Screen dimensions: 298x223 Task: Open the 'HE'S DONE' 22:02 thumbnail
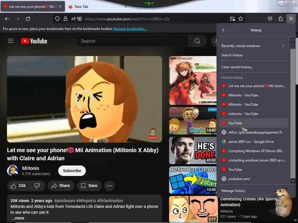[x=193, y=150]
